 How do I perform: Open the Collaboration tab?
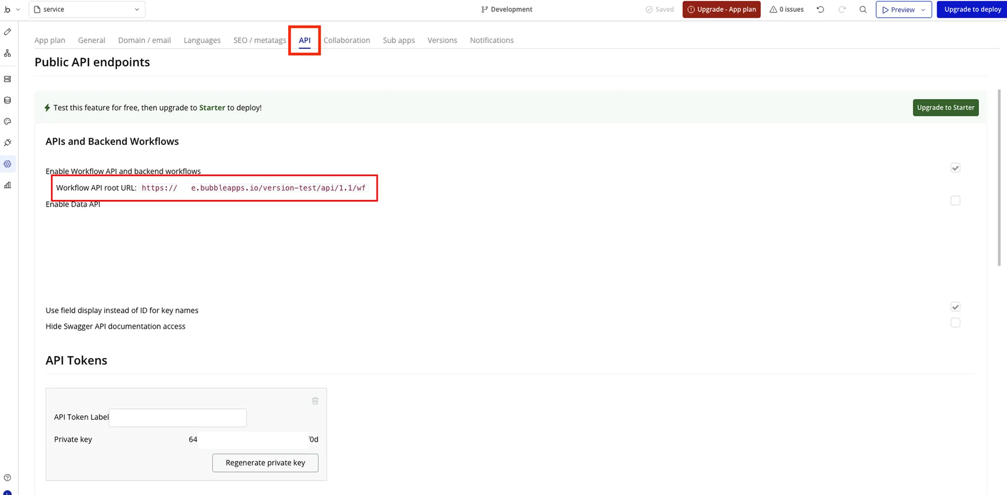tap(347, 40)
